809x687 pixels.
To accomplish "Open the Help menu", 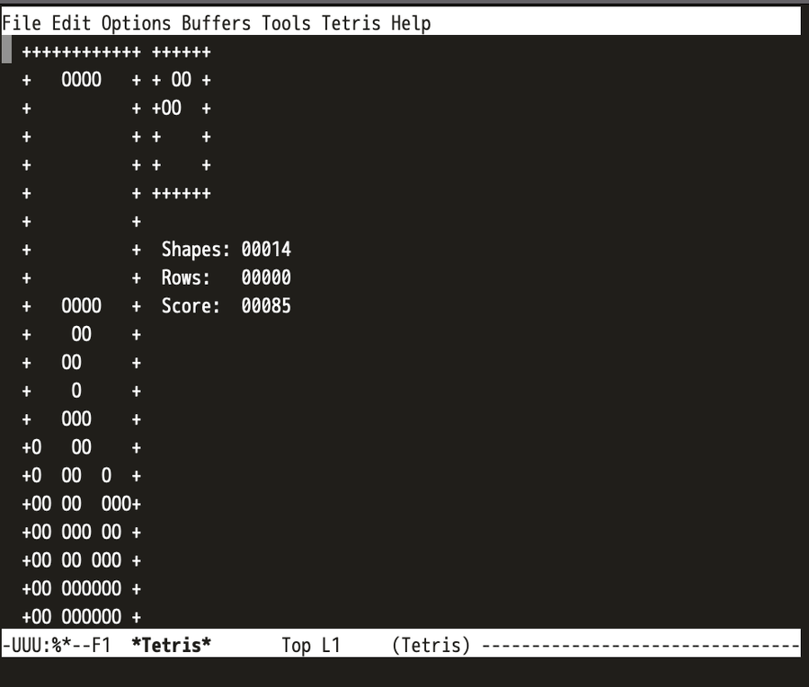I will pyautogui.click(x=411, y=23).
